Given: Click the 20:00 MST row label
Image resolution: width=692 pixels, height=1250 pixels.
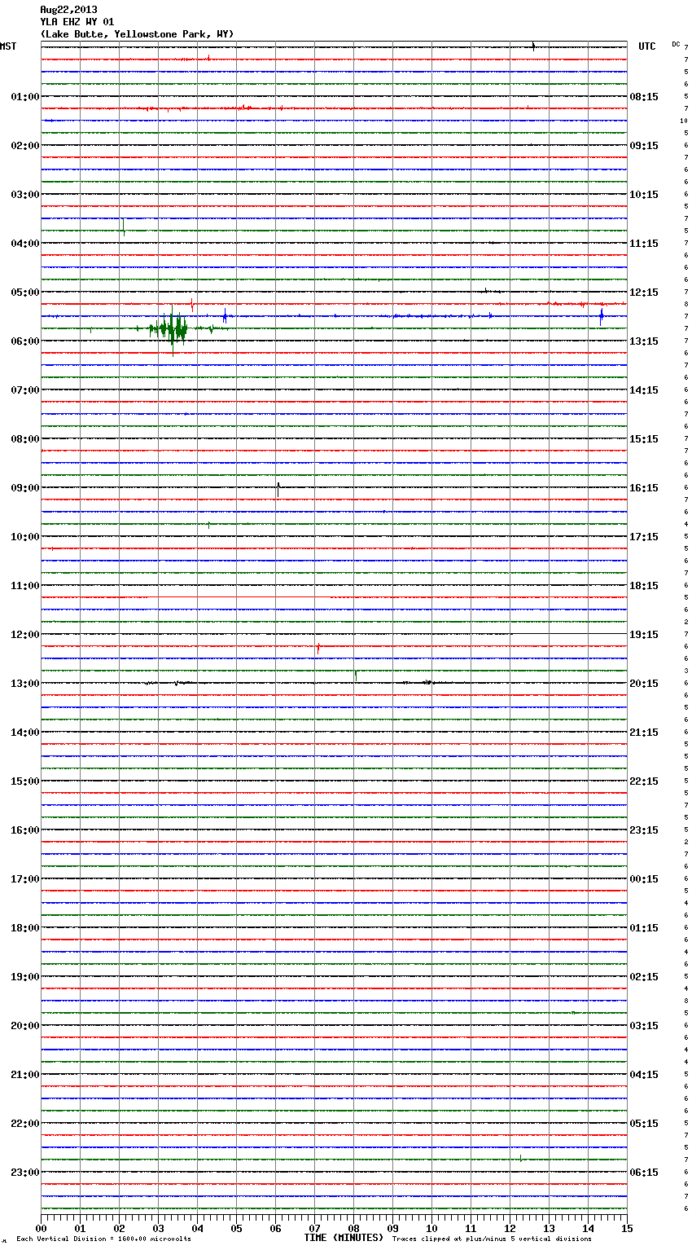Looking at the screenshot, I should (25, 1026).
